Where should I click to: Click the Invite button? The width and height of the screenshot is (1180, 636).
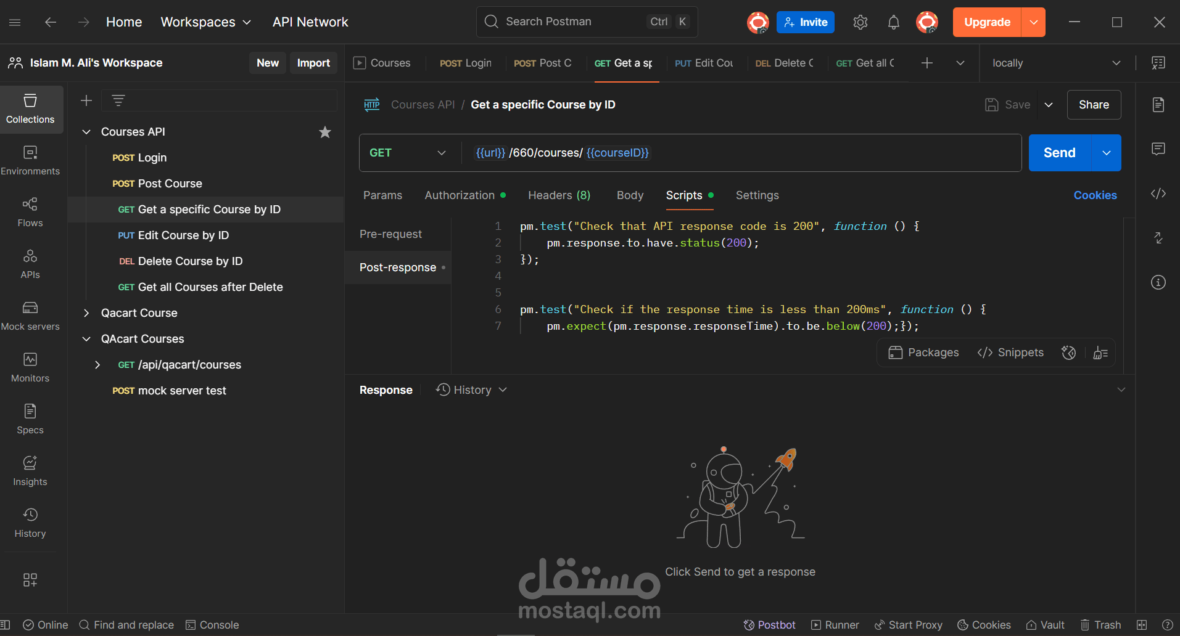pos(806,22)
